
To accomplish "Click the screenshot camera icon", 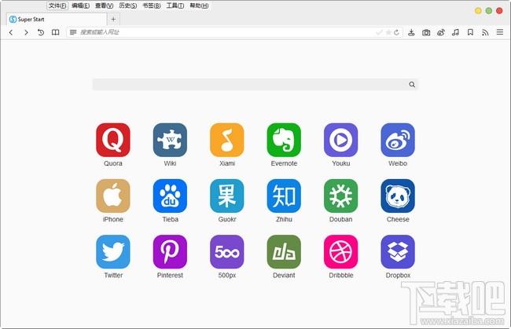I will pos(426,32).
